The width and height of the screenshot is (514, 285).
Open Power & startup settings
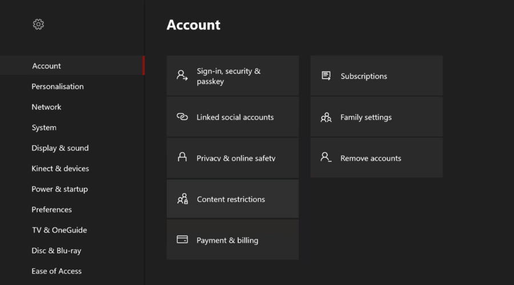point(59,189)
